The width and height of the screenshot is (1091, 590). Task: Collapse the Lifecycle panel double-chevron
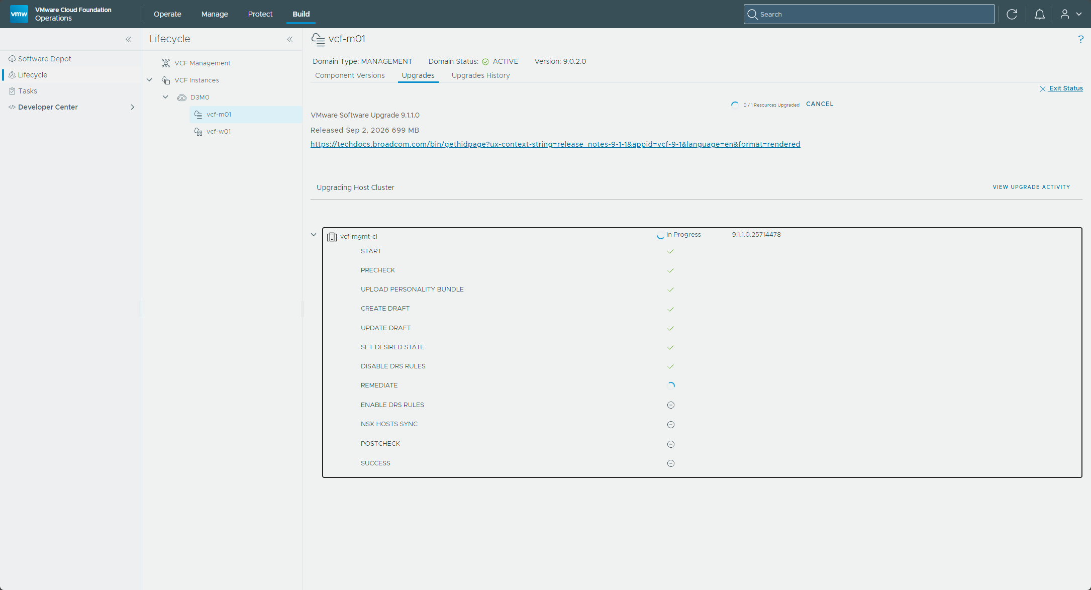click(289, 39)
